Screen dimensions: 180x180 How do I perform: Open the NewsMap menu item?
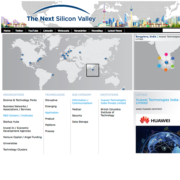click(x=97, y=31)
